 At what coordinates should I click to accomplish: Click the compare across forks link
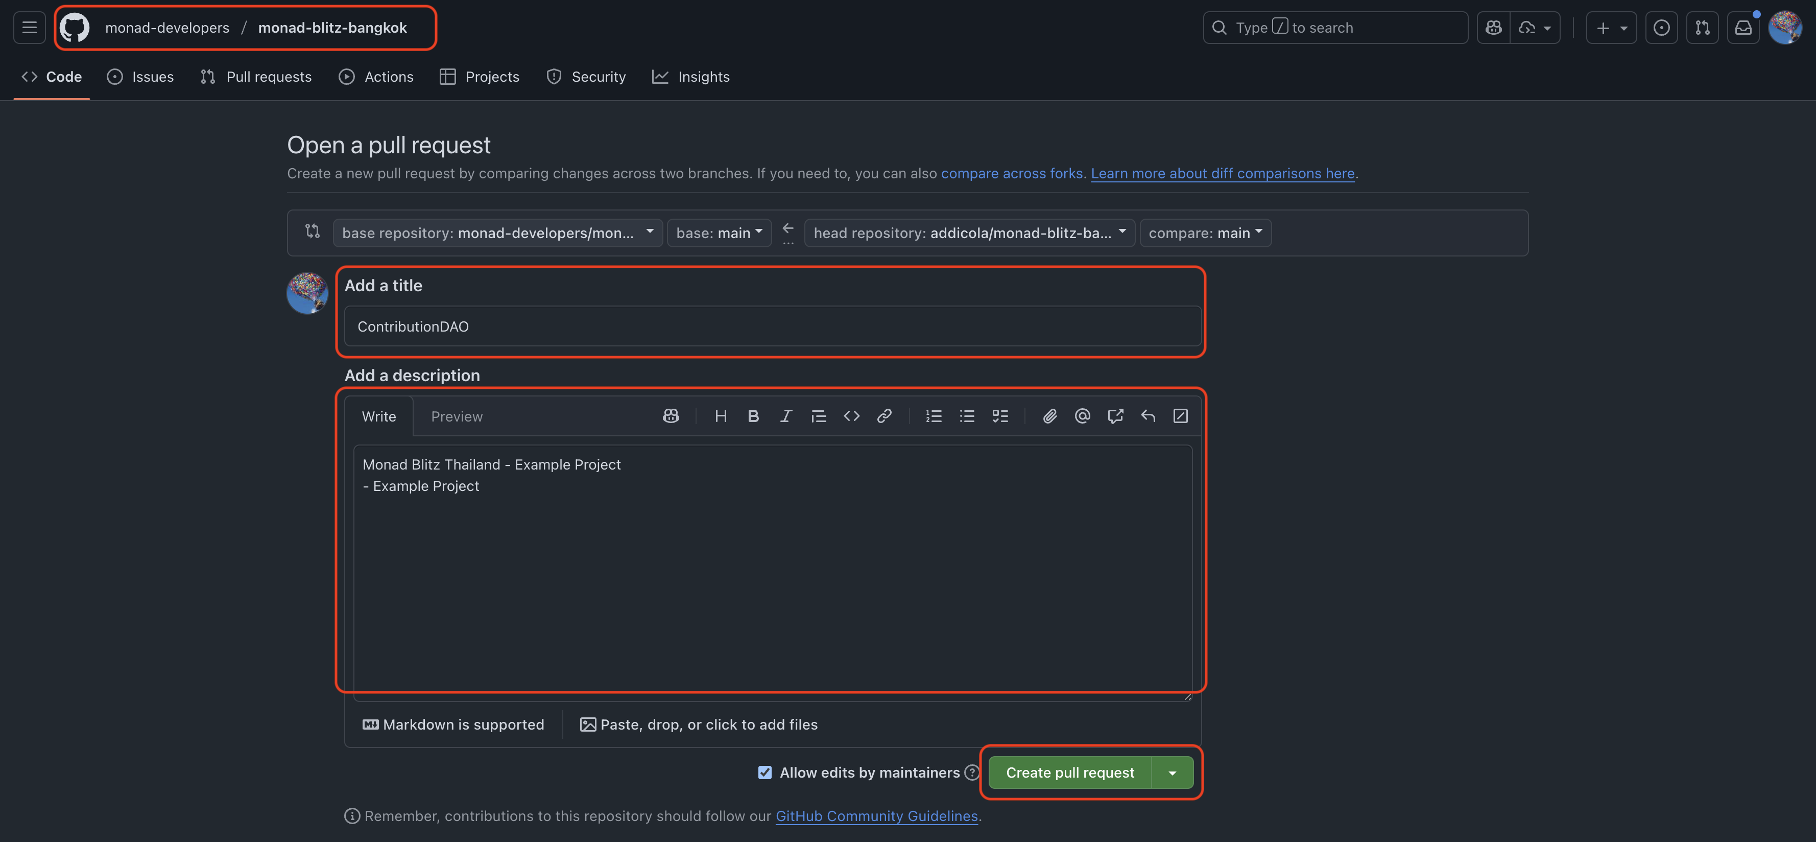[x=1012, y=174]
